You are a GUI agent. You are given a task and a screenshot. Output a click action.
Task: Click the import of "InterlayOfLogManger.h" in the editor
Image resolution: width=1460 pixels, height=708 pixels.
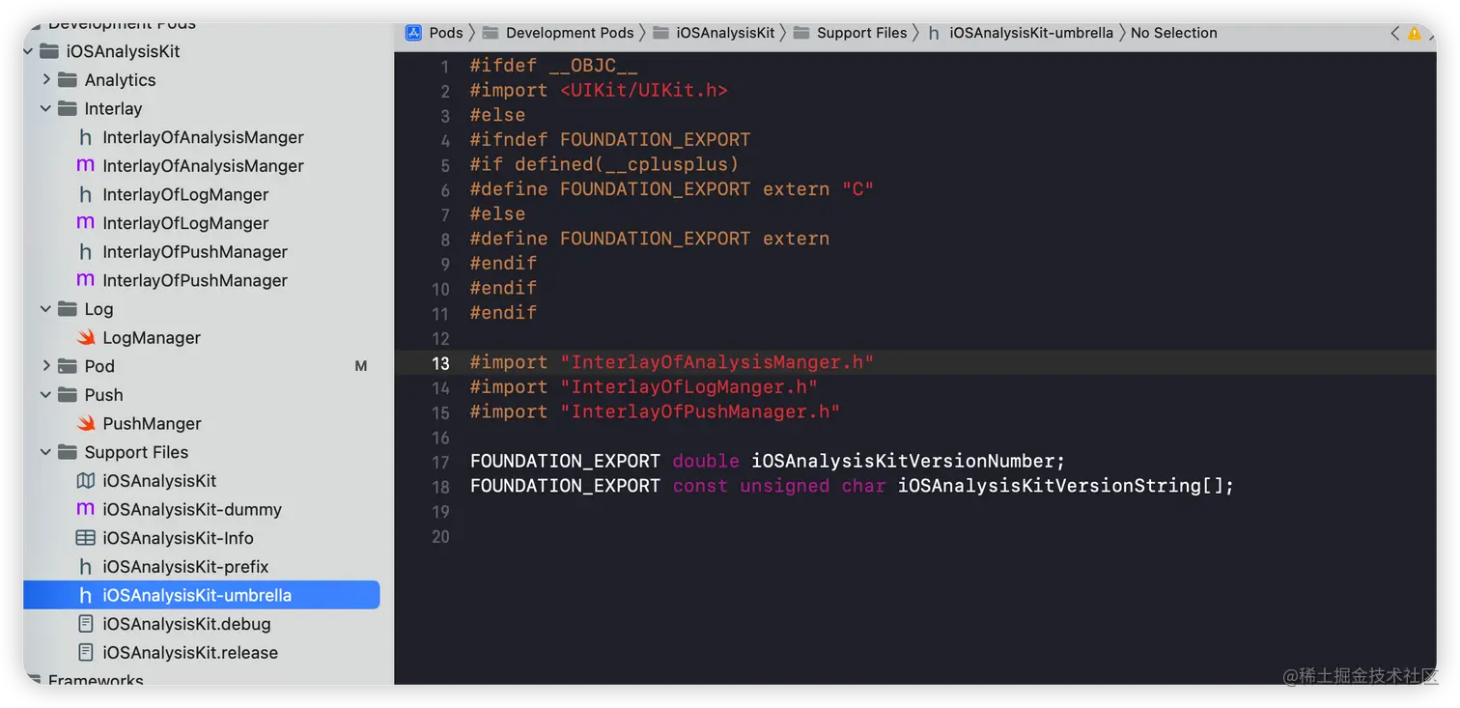(x=644, y=387)
